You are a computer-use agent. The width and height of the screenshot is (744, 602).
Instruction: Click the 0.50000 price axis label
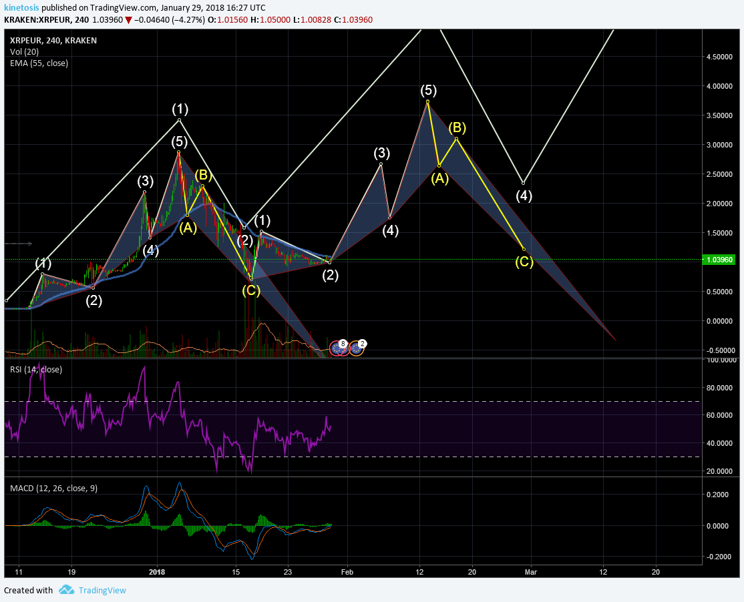click(719, 292)
